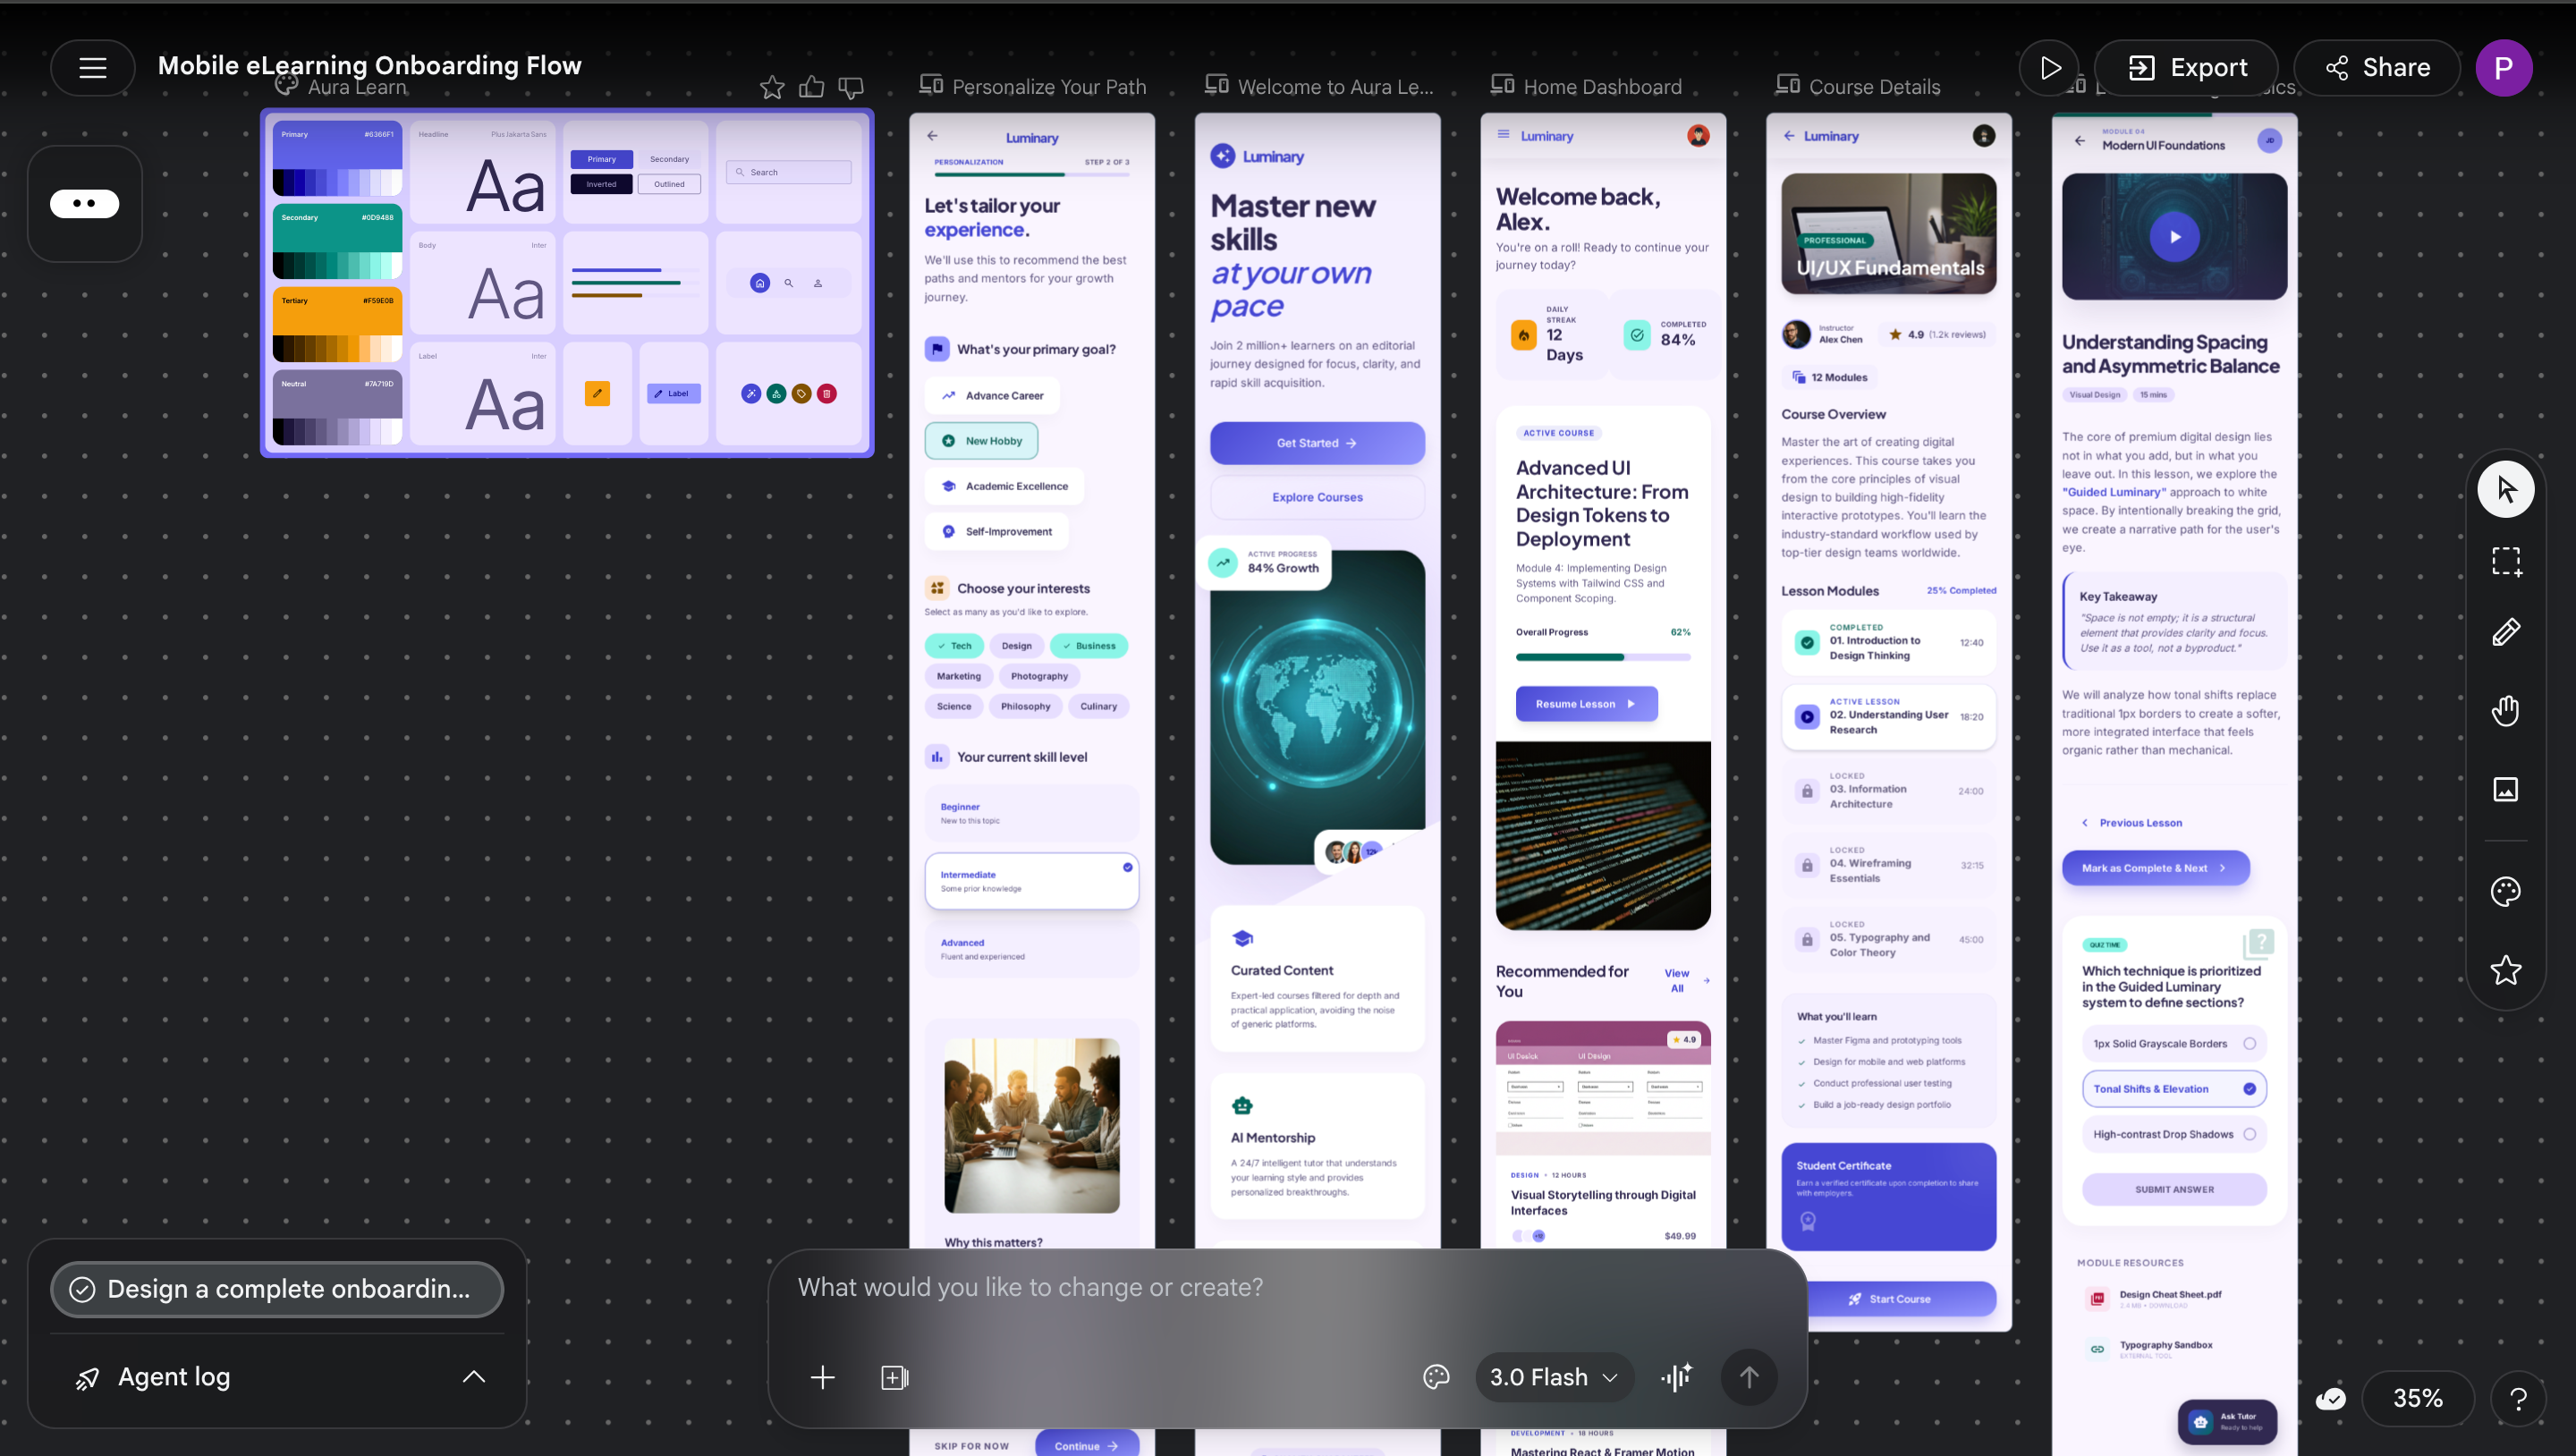Viewport: 2576px width, 1456px height.
Task: Select the image insert tool
Action: pos(2505,790)
